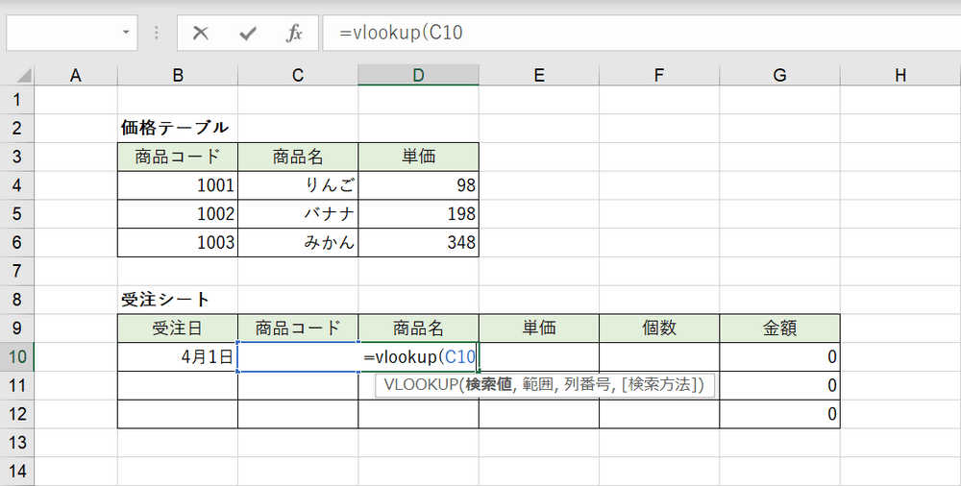Select the cell containing 1002

point(178,214)
